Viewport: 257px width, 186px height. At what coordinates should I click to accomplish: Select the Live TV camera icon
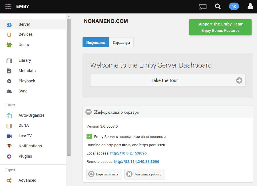(x=9, y=136)
